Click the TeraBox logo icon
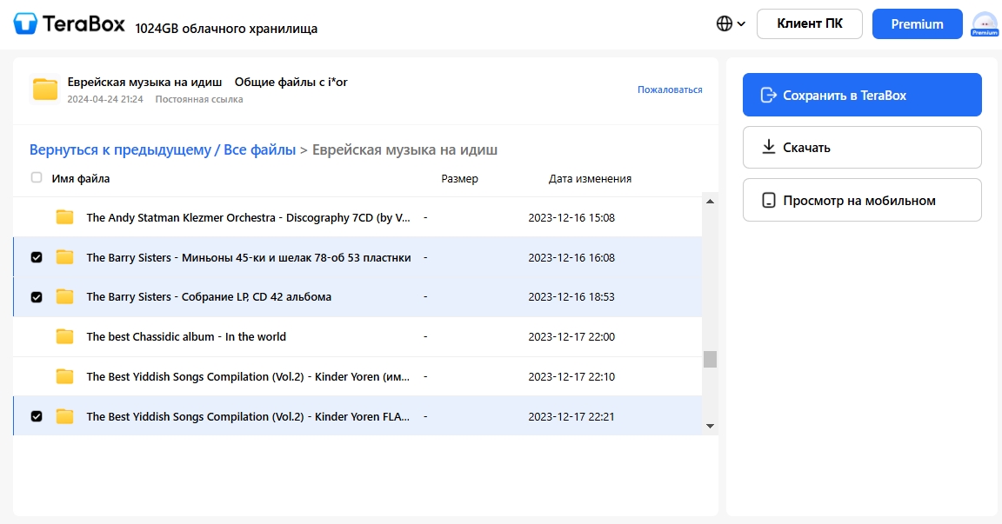The width and height of the screenshot is (1002, 524). click(26, 23)
